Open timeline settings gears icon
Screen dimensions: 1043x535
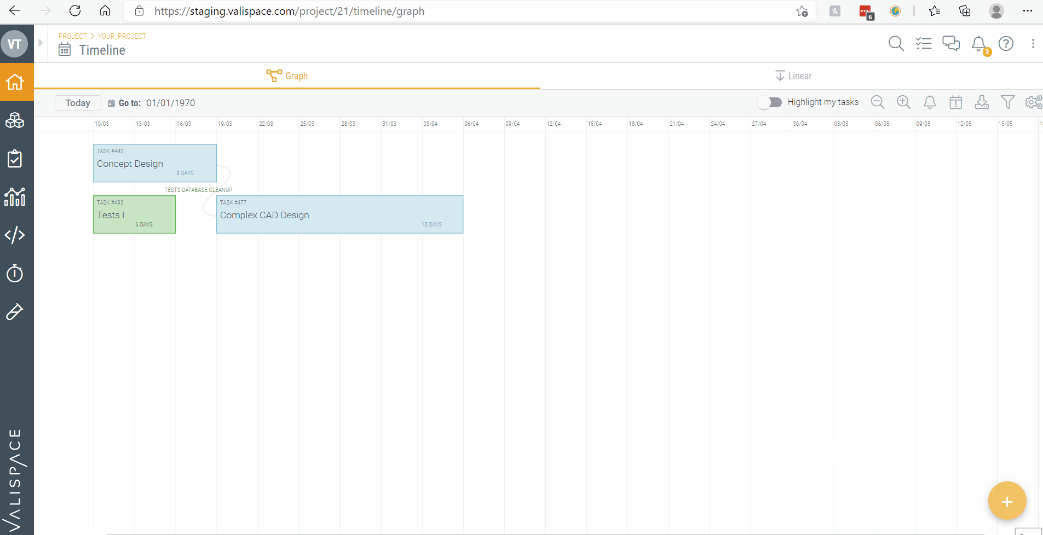(1034, 102)
